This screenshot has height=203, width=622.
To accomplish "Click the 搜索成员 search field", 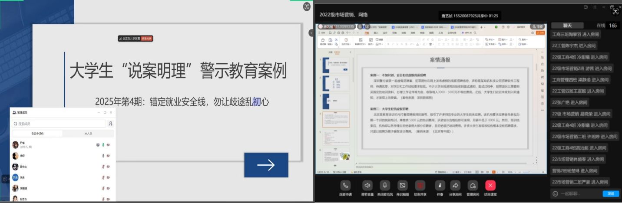I will [x=59, y=124].
